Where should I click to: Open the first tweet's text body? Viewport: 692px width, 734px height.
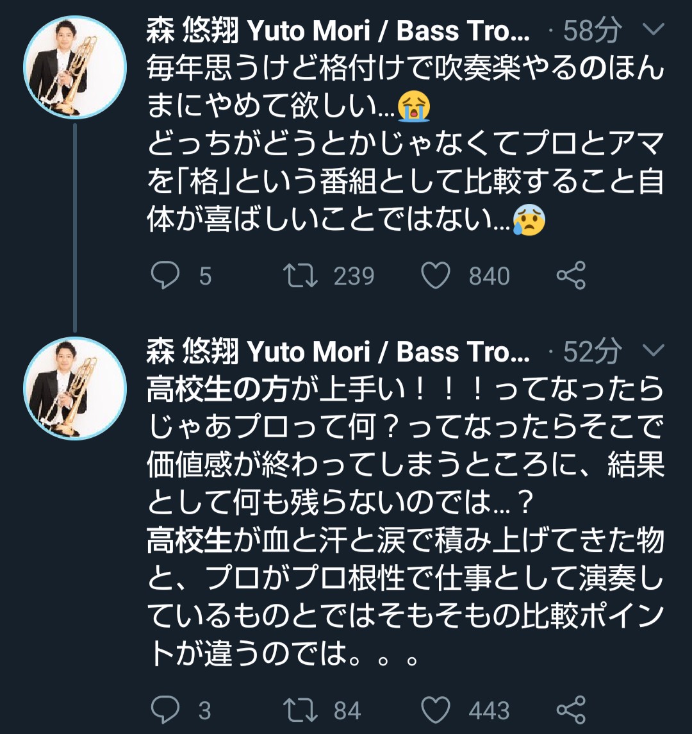pos(405,144)
